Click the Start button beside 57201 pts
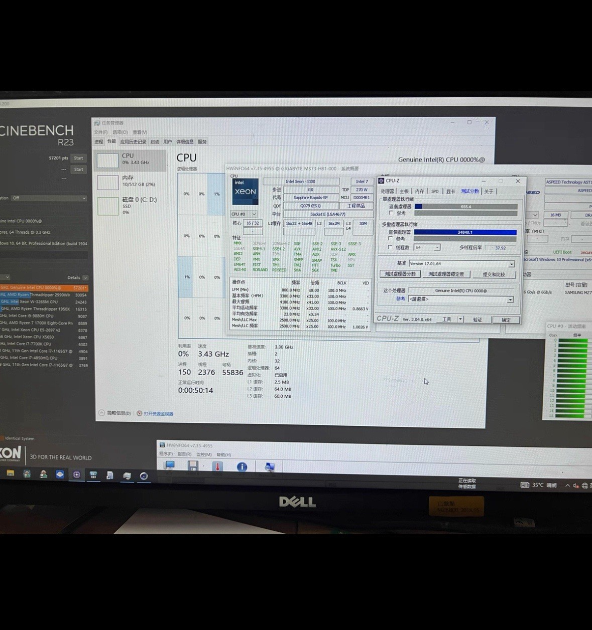This screenshot has width=592, height=630. [78, 158]
